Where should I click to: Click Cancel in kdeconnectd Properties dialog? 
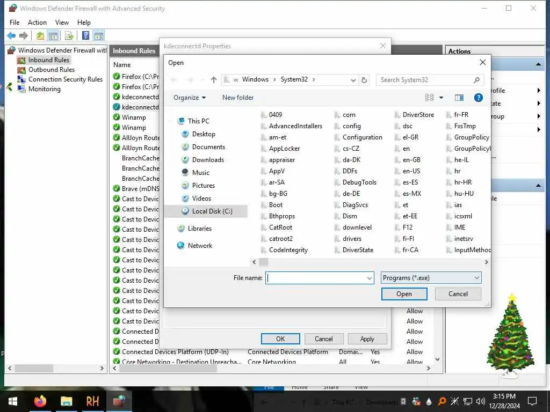pos(324,339)
